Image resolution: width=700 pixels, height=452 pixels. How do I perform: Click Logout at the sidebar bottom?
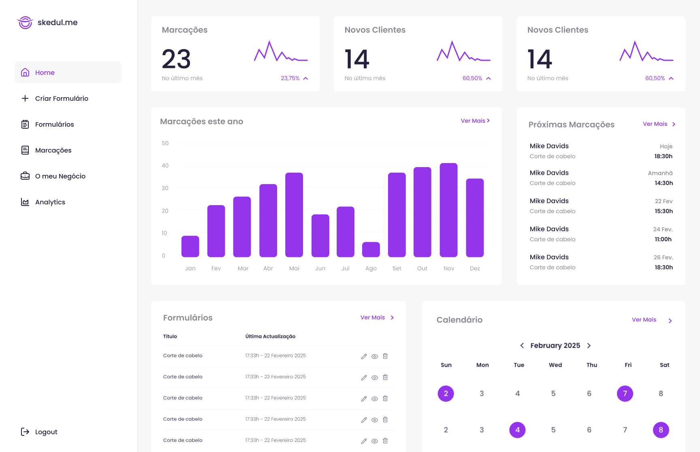(x=39, y=432)
